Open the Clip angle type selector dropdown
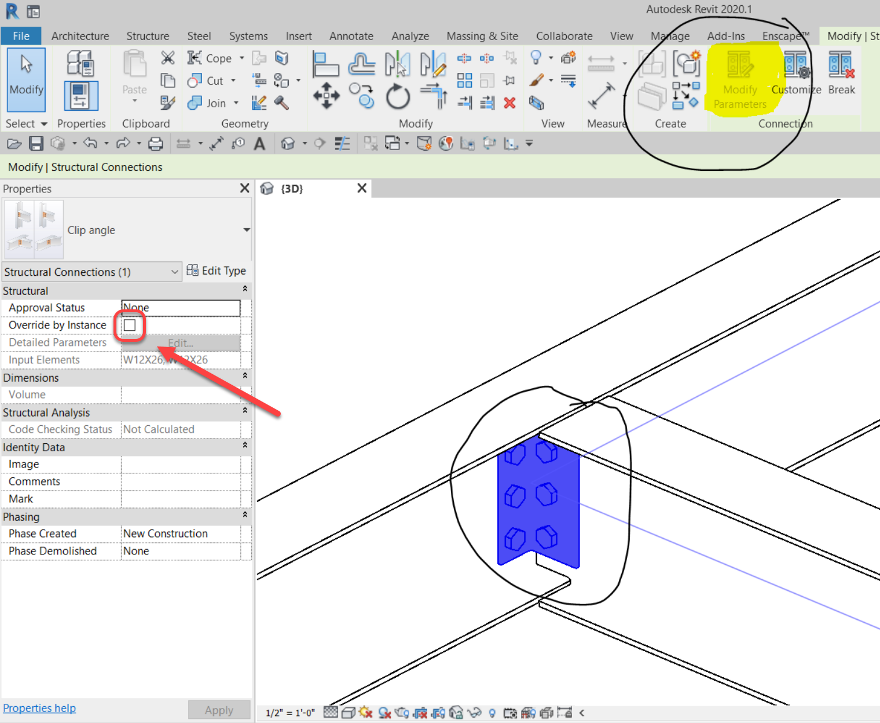The height and width of the screenshot is (723, 880). click(246, 229)
